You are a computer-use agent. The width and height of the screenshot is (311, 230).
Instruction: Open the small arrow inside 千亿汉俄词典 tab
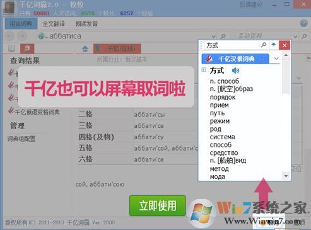click(262, 59)
